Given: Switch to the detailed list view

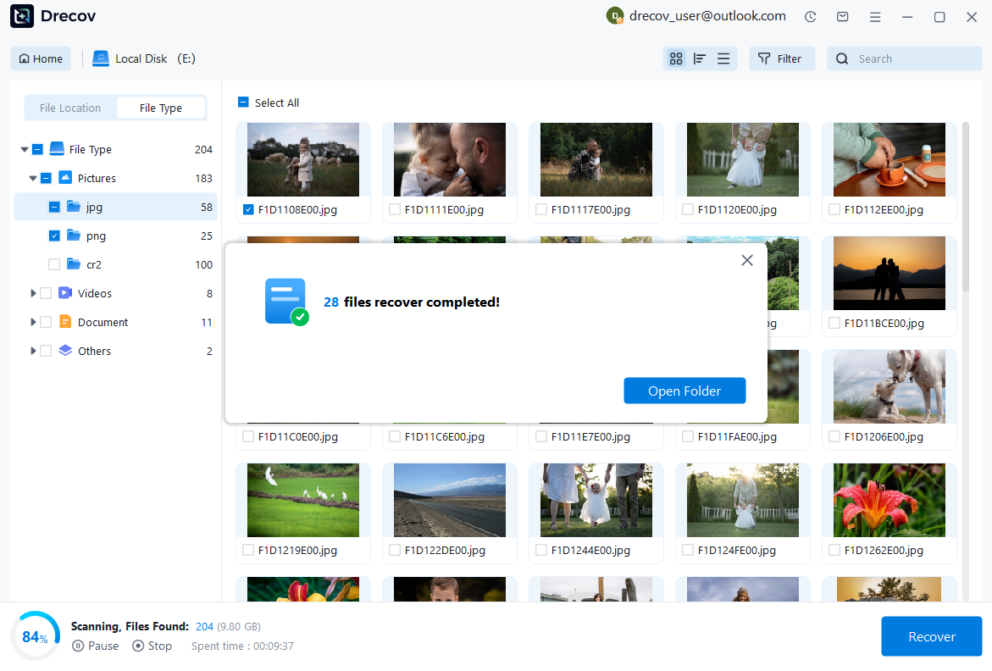Looking at the screenshot, I should [700, 58].
